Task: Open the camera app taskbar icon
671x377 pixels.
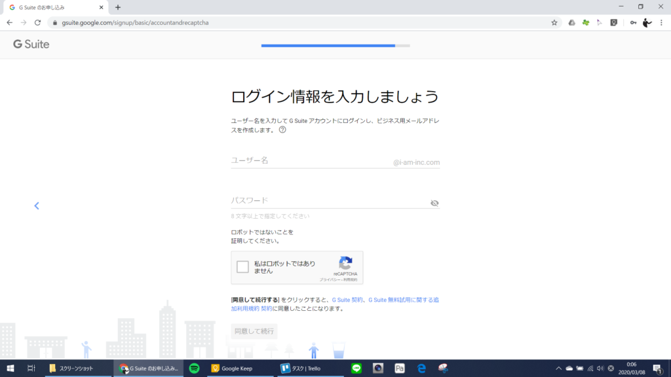Action: click(x=378, y=368)
